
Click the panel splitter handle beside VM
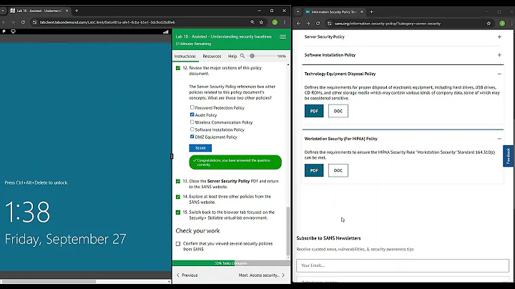[x=172, y=157]
